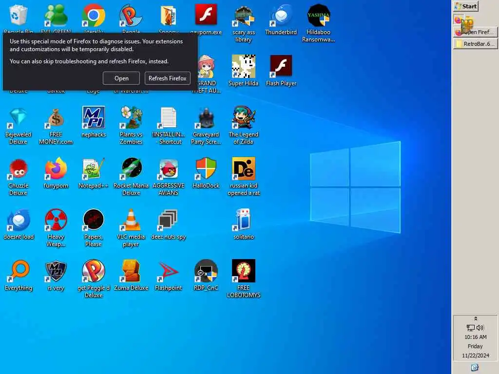Screen dimensions: 499x374
Task: Click the Firefox quick launch icon
Action: point(458,20)
